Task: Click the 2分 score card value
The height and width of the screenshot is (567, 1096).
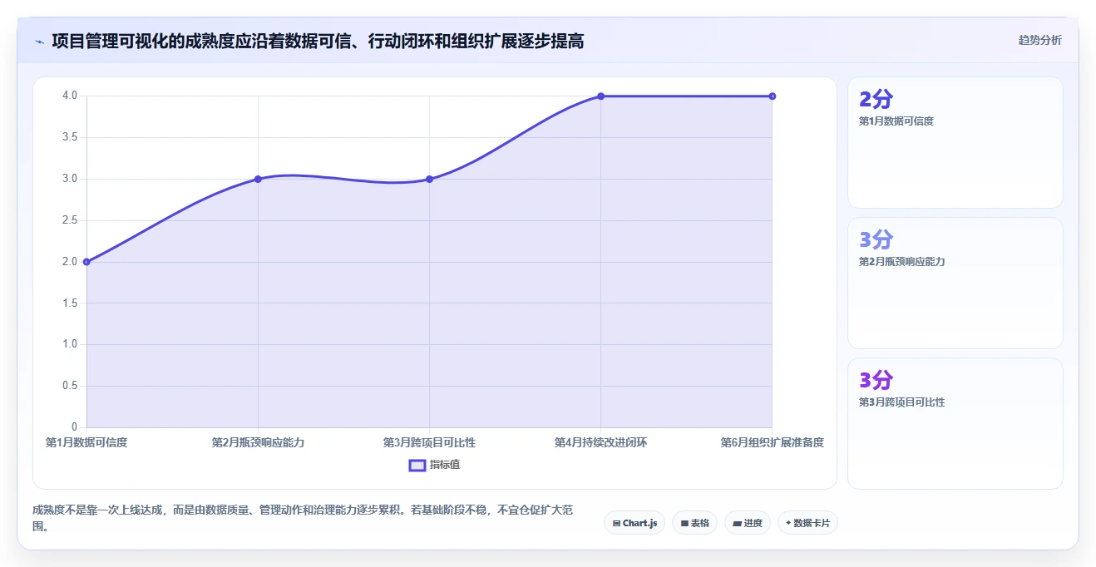Action: 876,100
